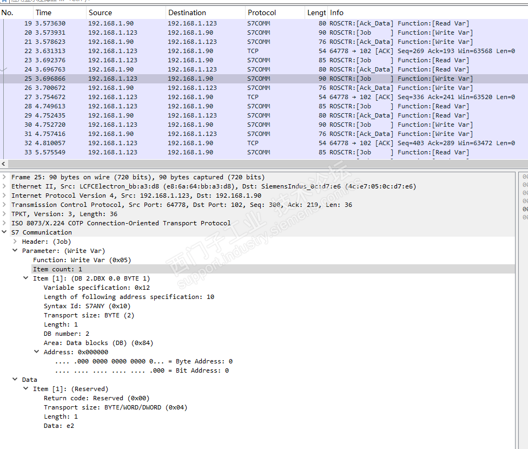The width and height of the screenshot is (528, 449).
Task: Expand Internet Protocol Version 4 section
Action: [4, 196]
